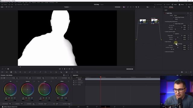The height and width of the screenshot is (108, 193).
Task: Open the File menu
Action: click(x=9, y=2)
